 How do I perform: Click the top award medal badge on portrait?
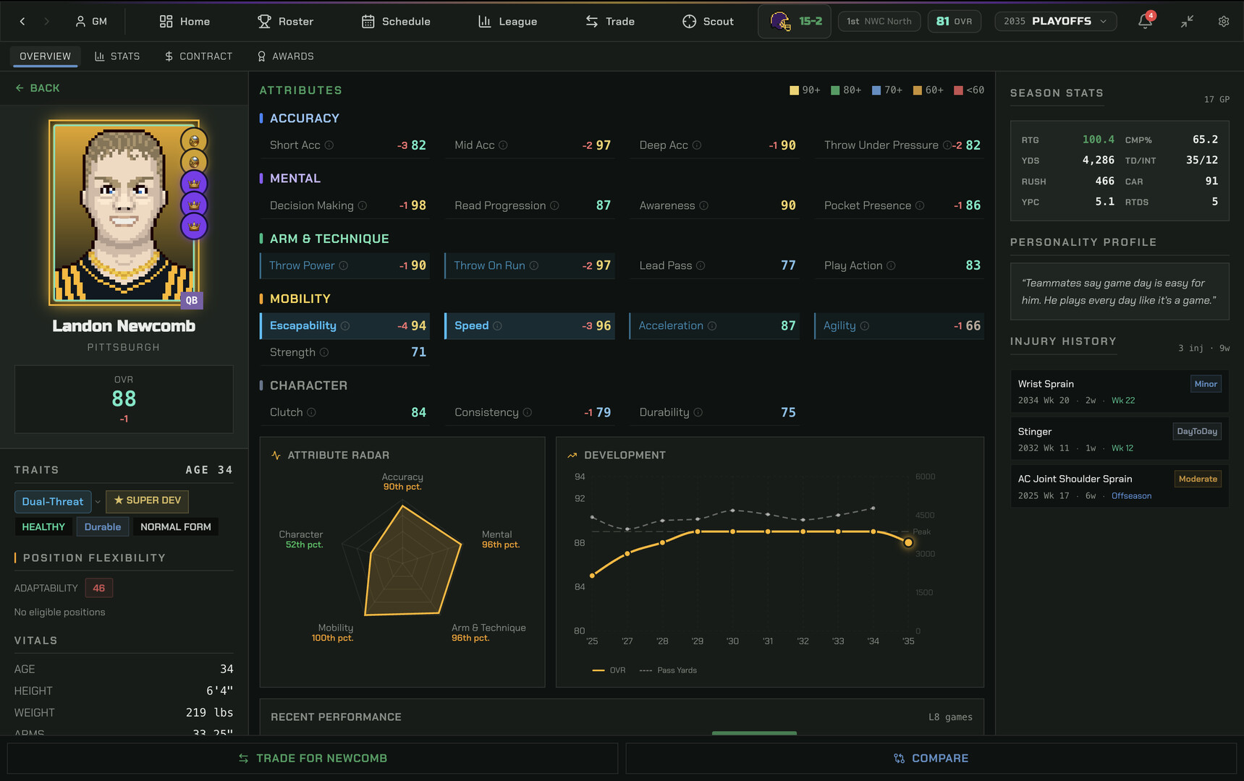click(194, 140)
